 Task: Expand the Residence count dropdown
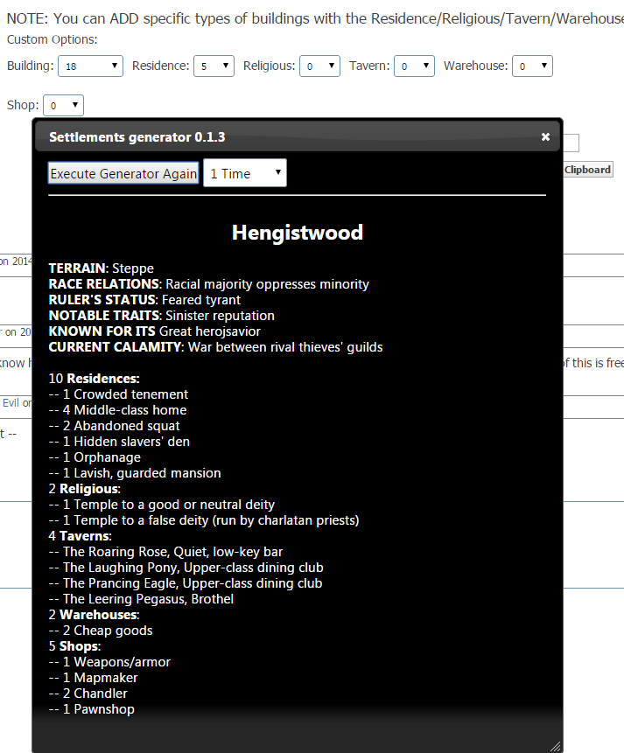(x=214, y=66)
